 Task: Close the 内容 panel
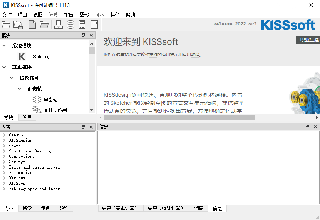(x=91, y=127)
